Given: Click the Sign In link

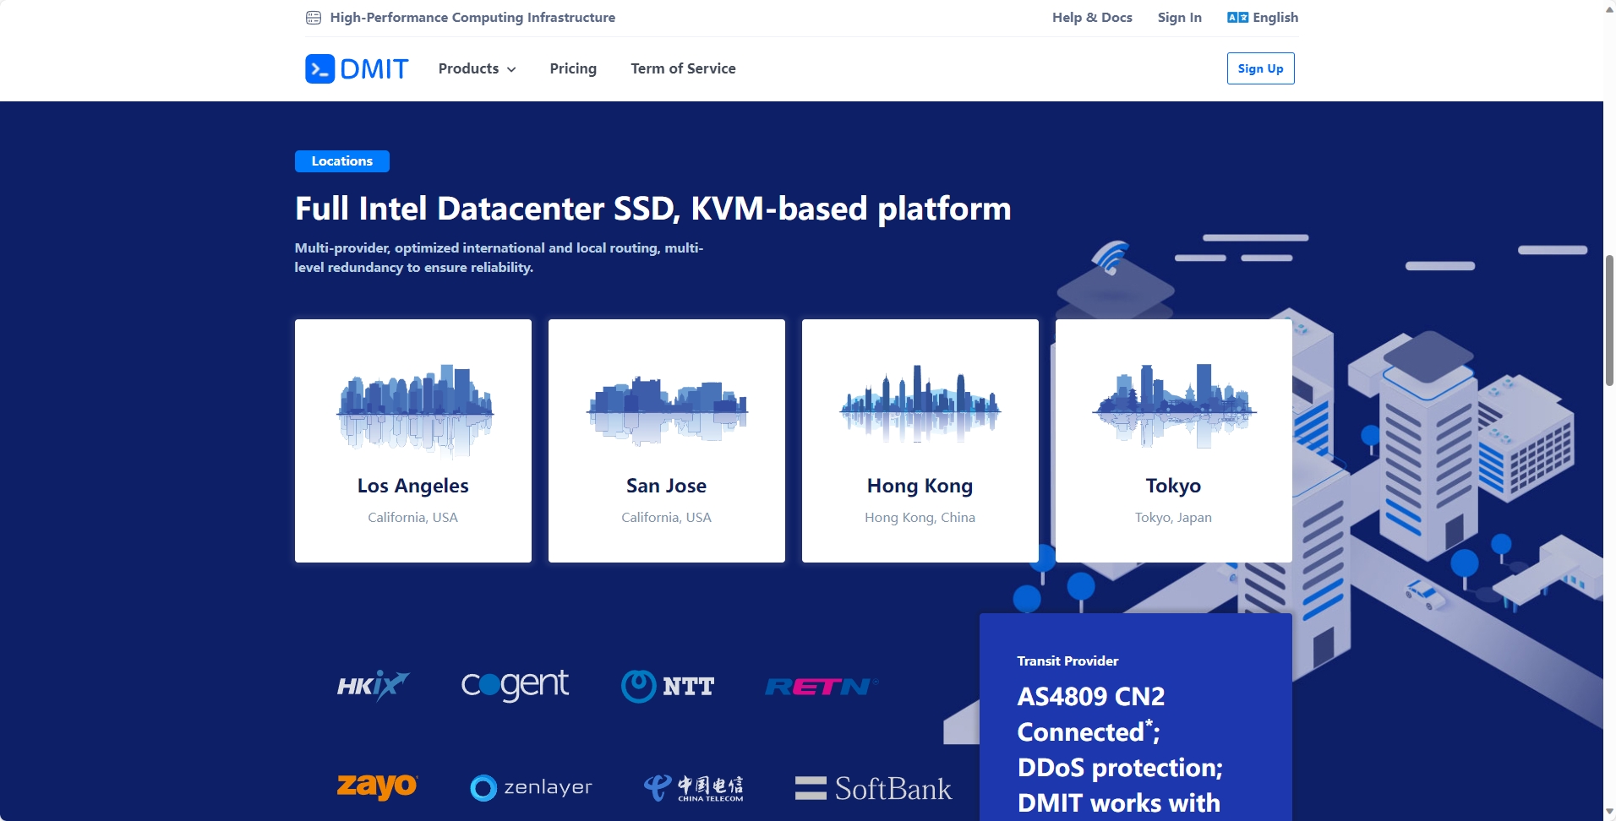Looking at the screenshot, I should pyautogui.click(x=1179, y=18).
